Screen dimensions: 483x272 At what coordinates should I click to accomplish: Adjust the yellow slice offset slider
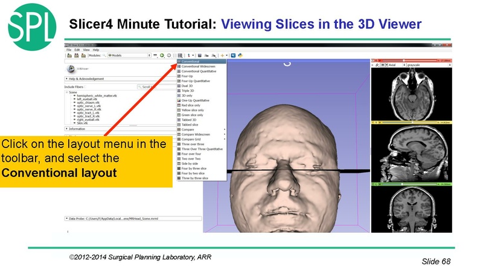(x=410, y=123)
